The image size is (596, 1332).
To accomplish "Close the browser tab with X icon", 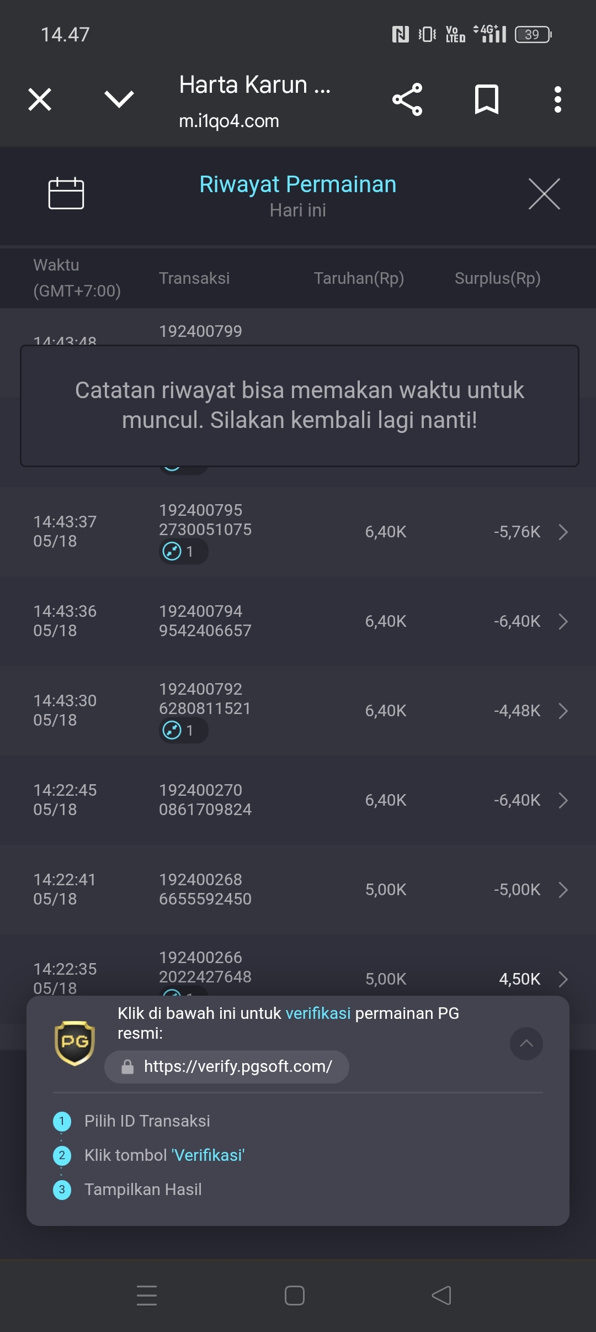I will [x=40, y=99].
